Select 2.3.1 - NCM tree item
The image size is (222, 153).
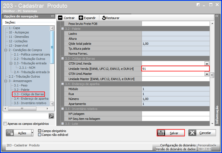coord(27,68)
